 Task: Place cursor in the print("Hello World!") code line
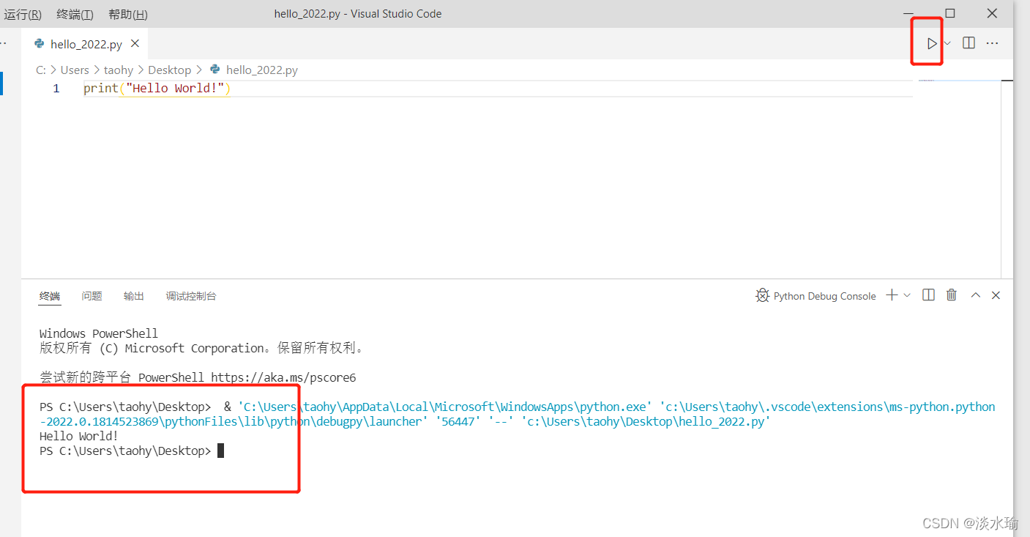(157, 89)
